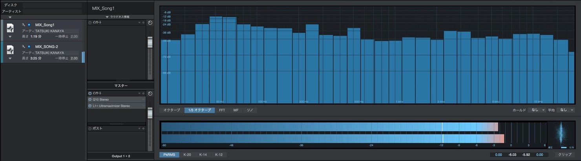This screenshot has height=161, width=581.
Task: Click the MIX_Song1 title above ラウドネス情報
Action: 103,8
